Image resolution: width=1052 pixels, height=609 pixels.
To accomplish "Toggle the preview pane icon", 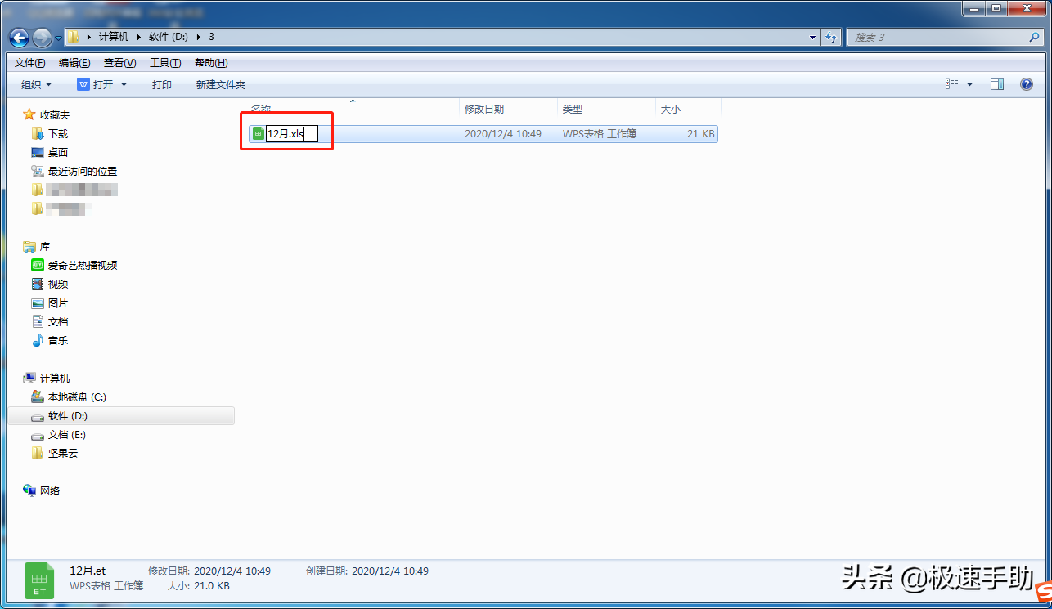I will (x=996, y=84).
